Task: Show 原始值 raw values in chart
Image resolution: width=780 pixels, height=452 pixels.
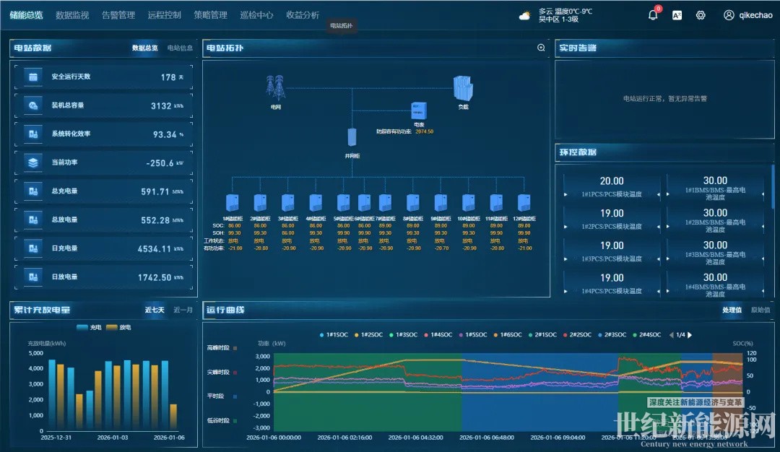Action: click(760, 310)
